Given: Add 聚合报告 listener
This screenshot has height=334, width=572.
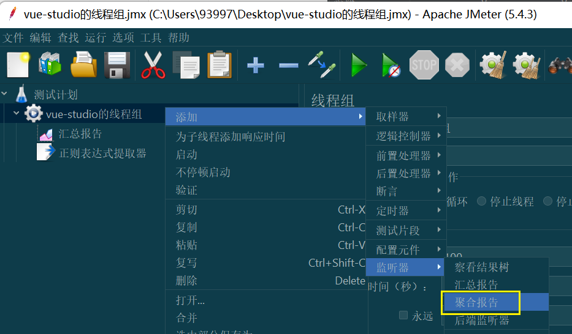Looking at the screenshot, I should coord(497,302).
